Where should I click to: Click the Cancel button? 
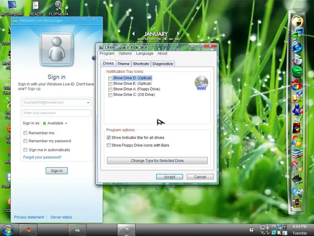pos(200,177)
